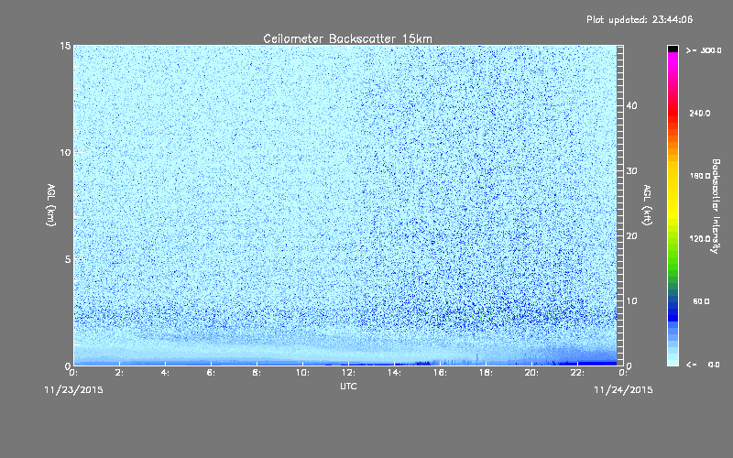Select the 5 km label on left axis
Image resolution: width=733 pixels, height=458 pixels.
(x=68, y=259)
